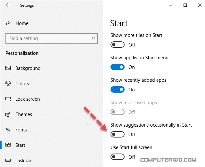Viewport: 205px width, 167px height.
Task: Focus the Find a setting field
Action: [52, 38]
